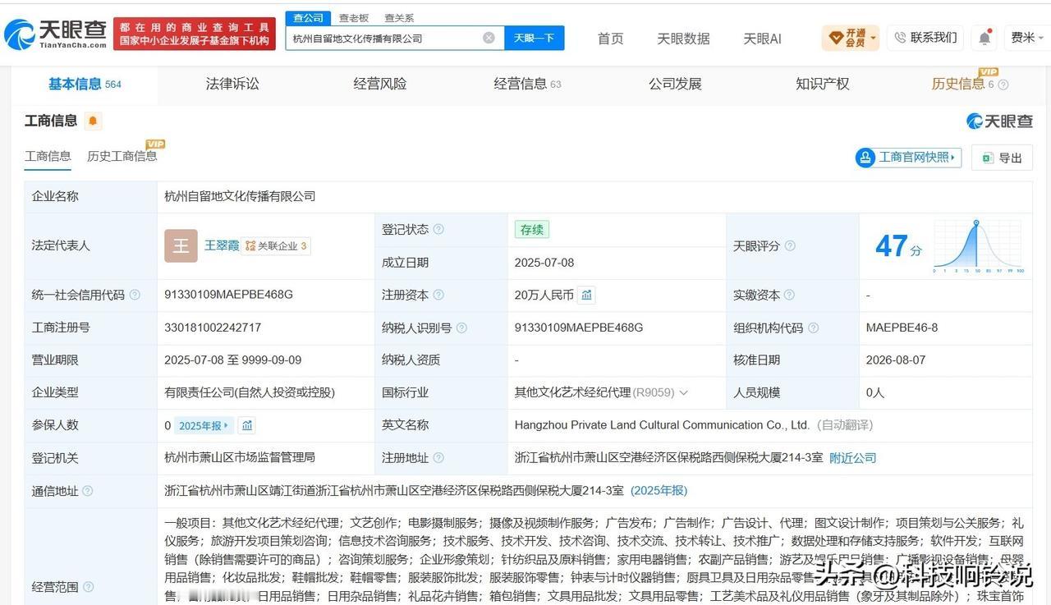Select the 工商信息 sub-tab
Screen dimensions: 1051x605
tap(48, 156)
